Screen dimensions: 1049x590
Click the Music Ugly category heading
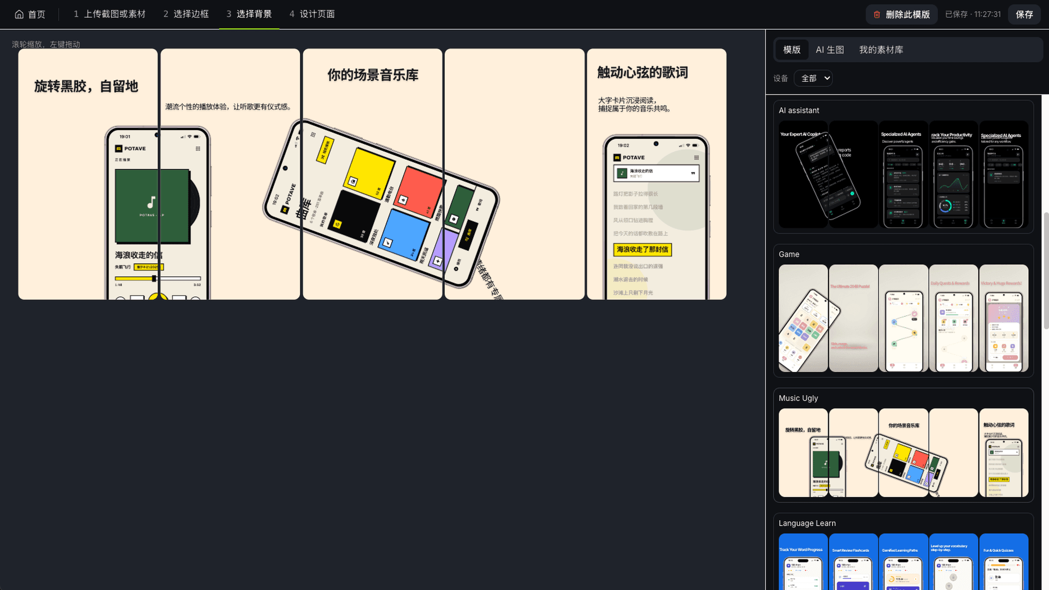pyautogui.click(x=798, y=398)
